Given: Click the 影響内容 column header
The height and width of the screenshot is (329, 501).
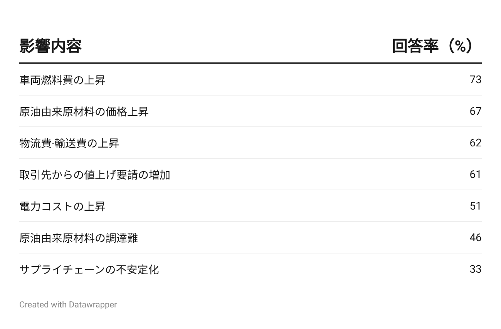Looking at the screenshot, I should coord(50,46).
